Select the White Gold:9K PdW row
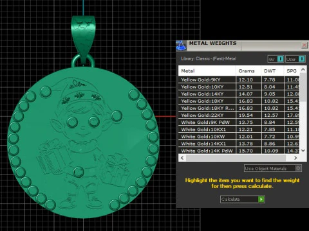Viewport: 309px width, 231px height. tap(239, 123)
